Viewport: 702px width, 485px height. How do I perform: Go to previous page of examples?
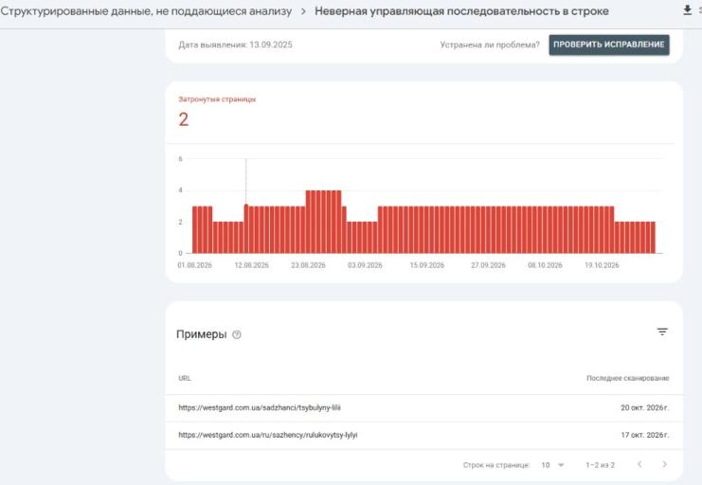tap(639, 464)
